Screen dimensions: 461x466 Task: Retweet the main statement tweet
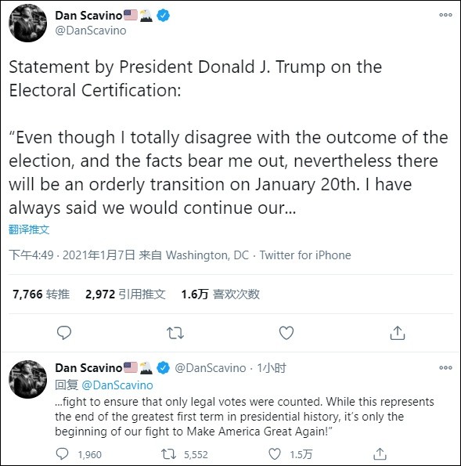pos(175,333)
